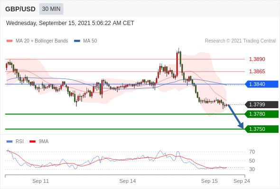Screen dimensions: 280x189
Task: Click the 1.3865 resistance label
Action: [x=257, y=71]
